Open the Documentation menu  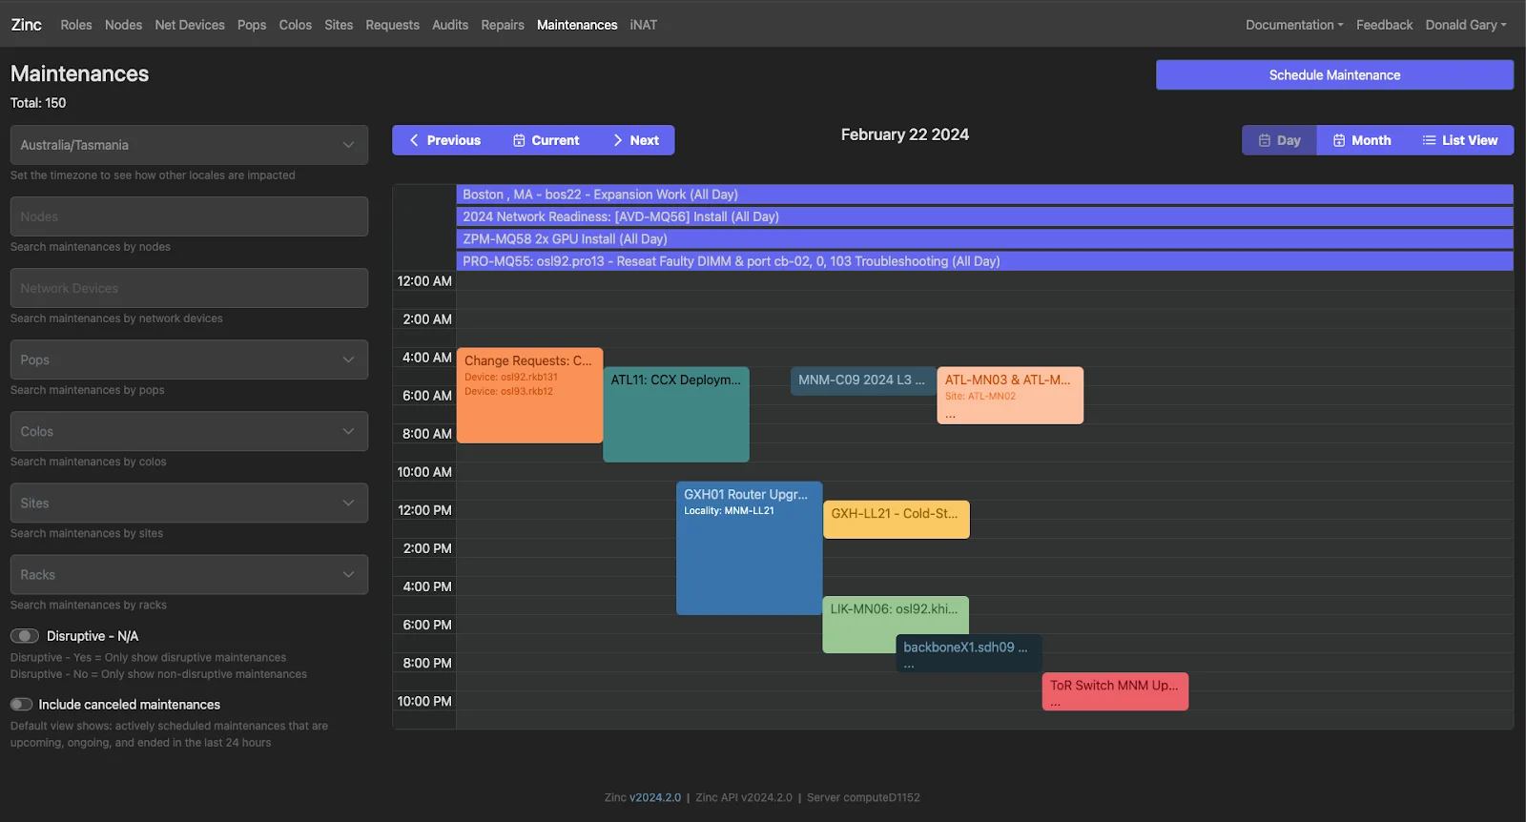click(x=1293, y=25)
